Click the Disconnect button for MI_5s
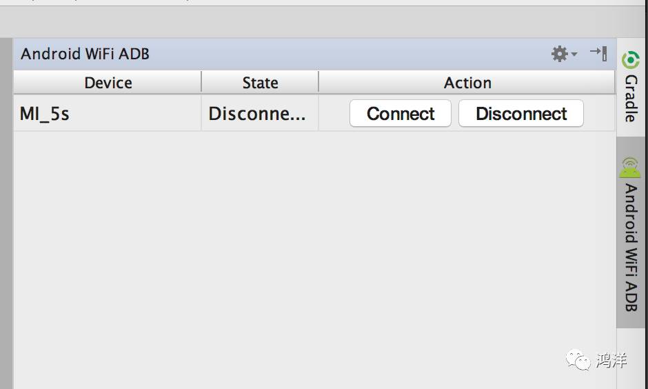Image resolution: width=648 pixels, height=389 pixels. click(521, 113)
